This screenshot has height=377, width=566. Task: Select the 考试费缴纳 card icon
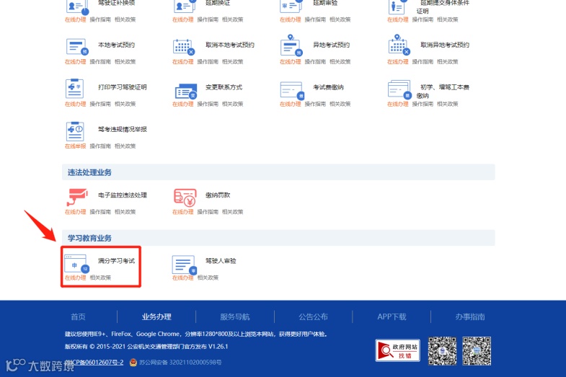292,90
